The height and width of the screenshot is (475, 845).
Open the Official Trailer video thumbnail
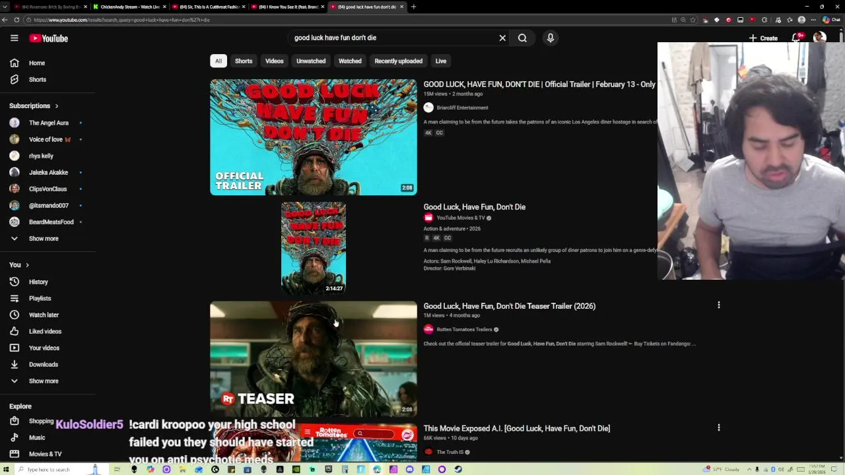(x=314, y=137)
